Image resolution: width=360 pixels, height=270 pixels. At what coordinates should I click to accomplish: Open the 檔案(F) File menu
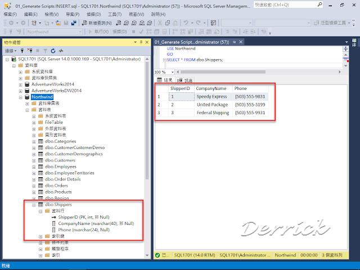click(10, 14)
